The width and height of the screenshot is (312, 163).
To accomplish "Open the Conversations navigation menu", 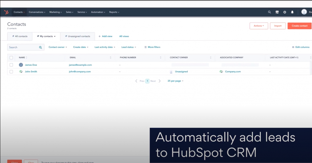I will tap(37, 12).
